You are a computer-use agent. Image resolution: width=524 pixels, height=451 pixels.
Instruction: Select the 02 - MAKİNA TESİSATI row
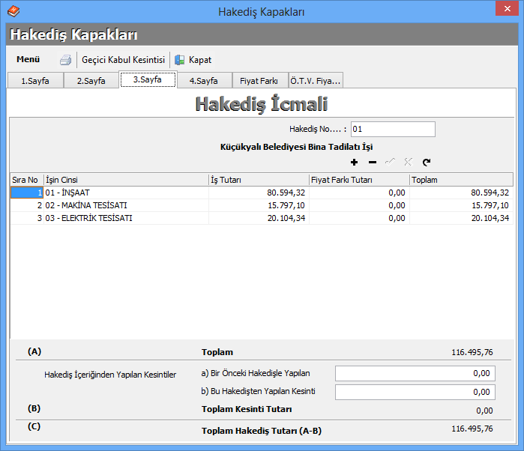[124, 205]
